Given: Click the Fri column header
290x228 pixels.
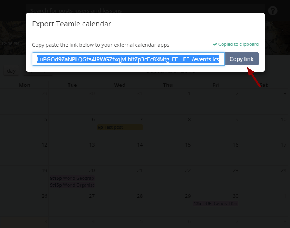Looking at the screenshot, I should pos(216,85).
